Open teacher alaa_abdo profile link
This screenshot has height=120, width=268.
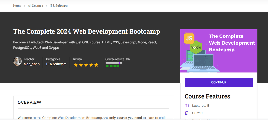(32, 64)
